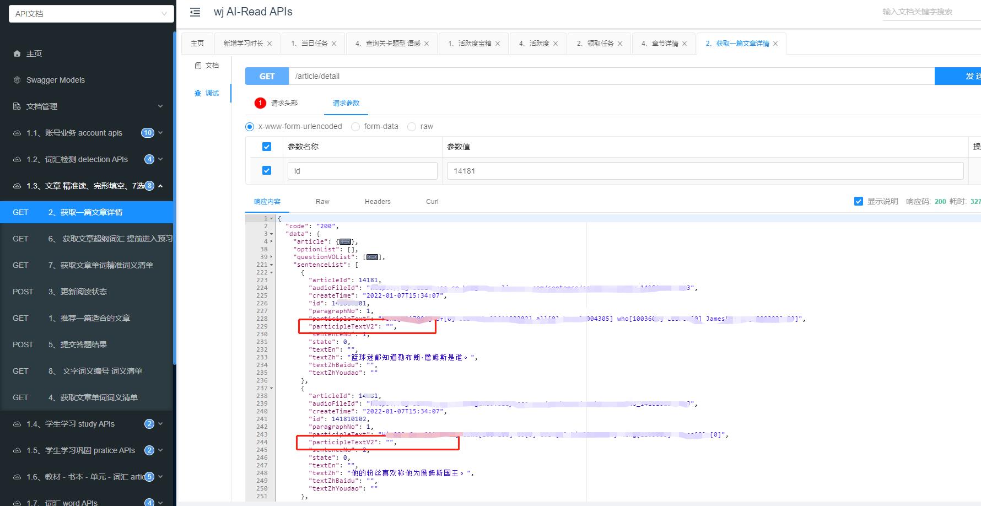Image resolution: width=981 pixels, height=506 pixels.
Task: Switch response view to 响应内容
Action: [267, 202]
